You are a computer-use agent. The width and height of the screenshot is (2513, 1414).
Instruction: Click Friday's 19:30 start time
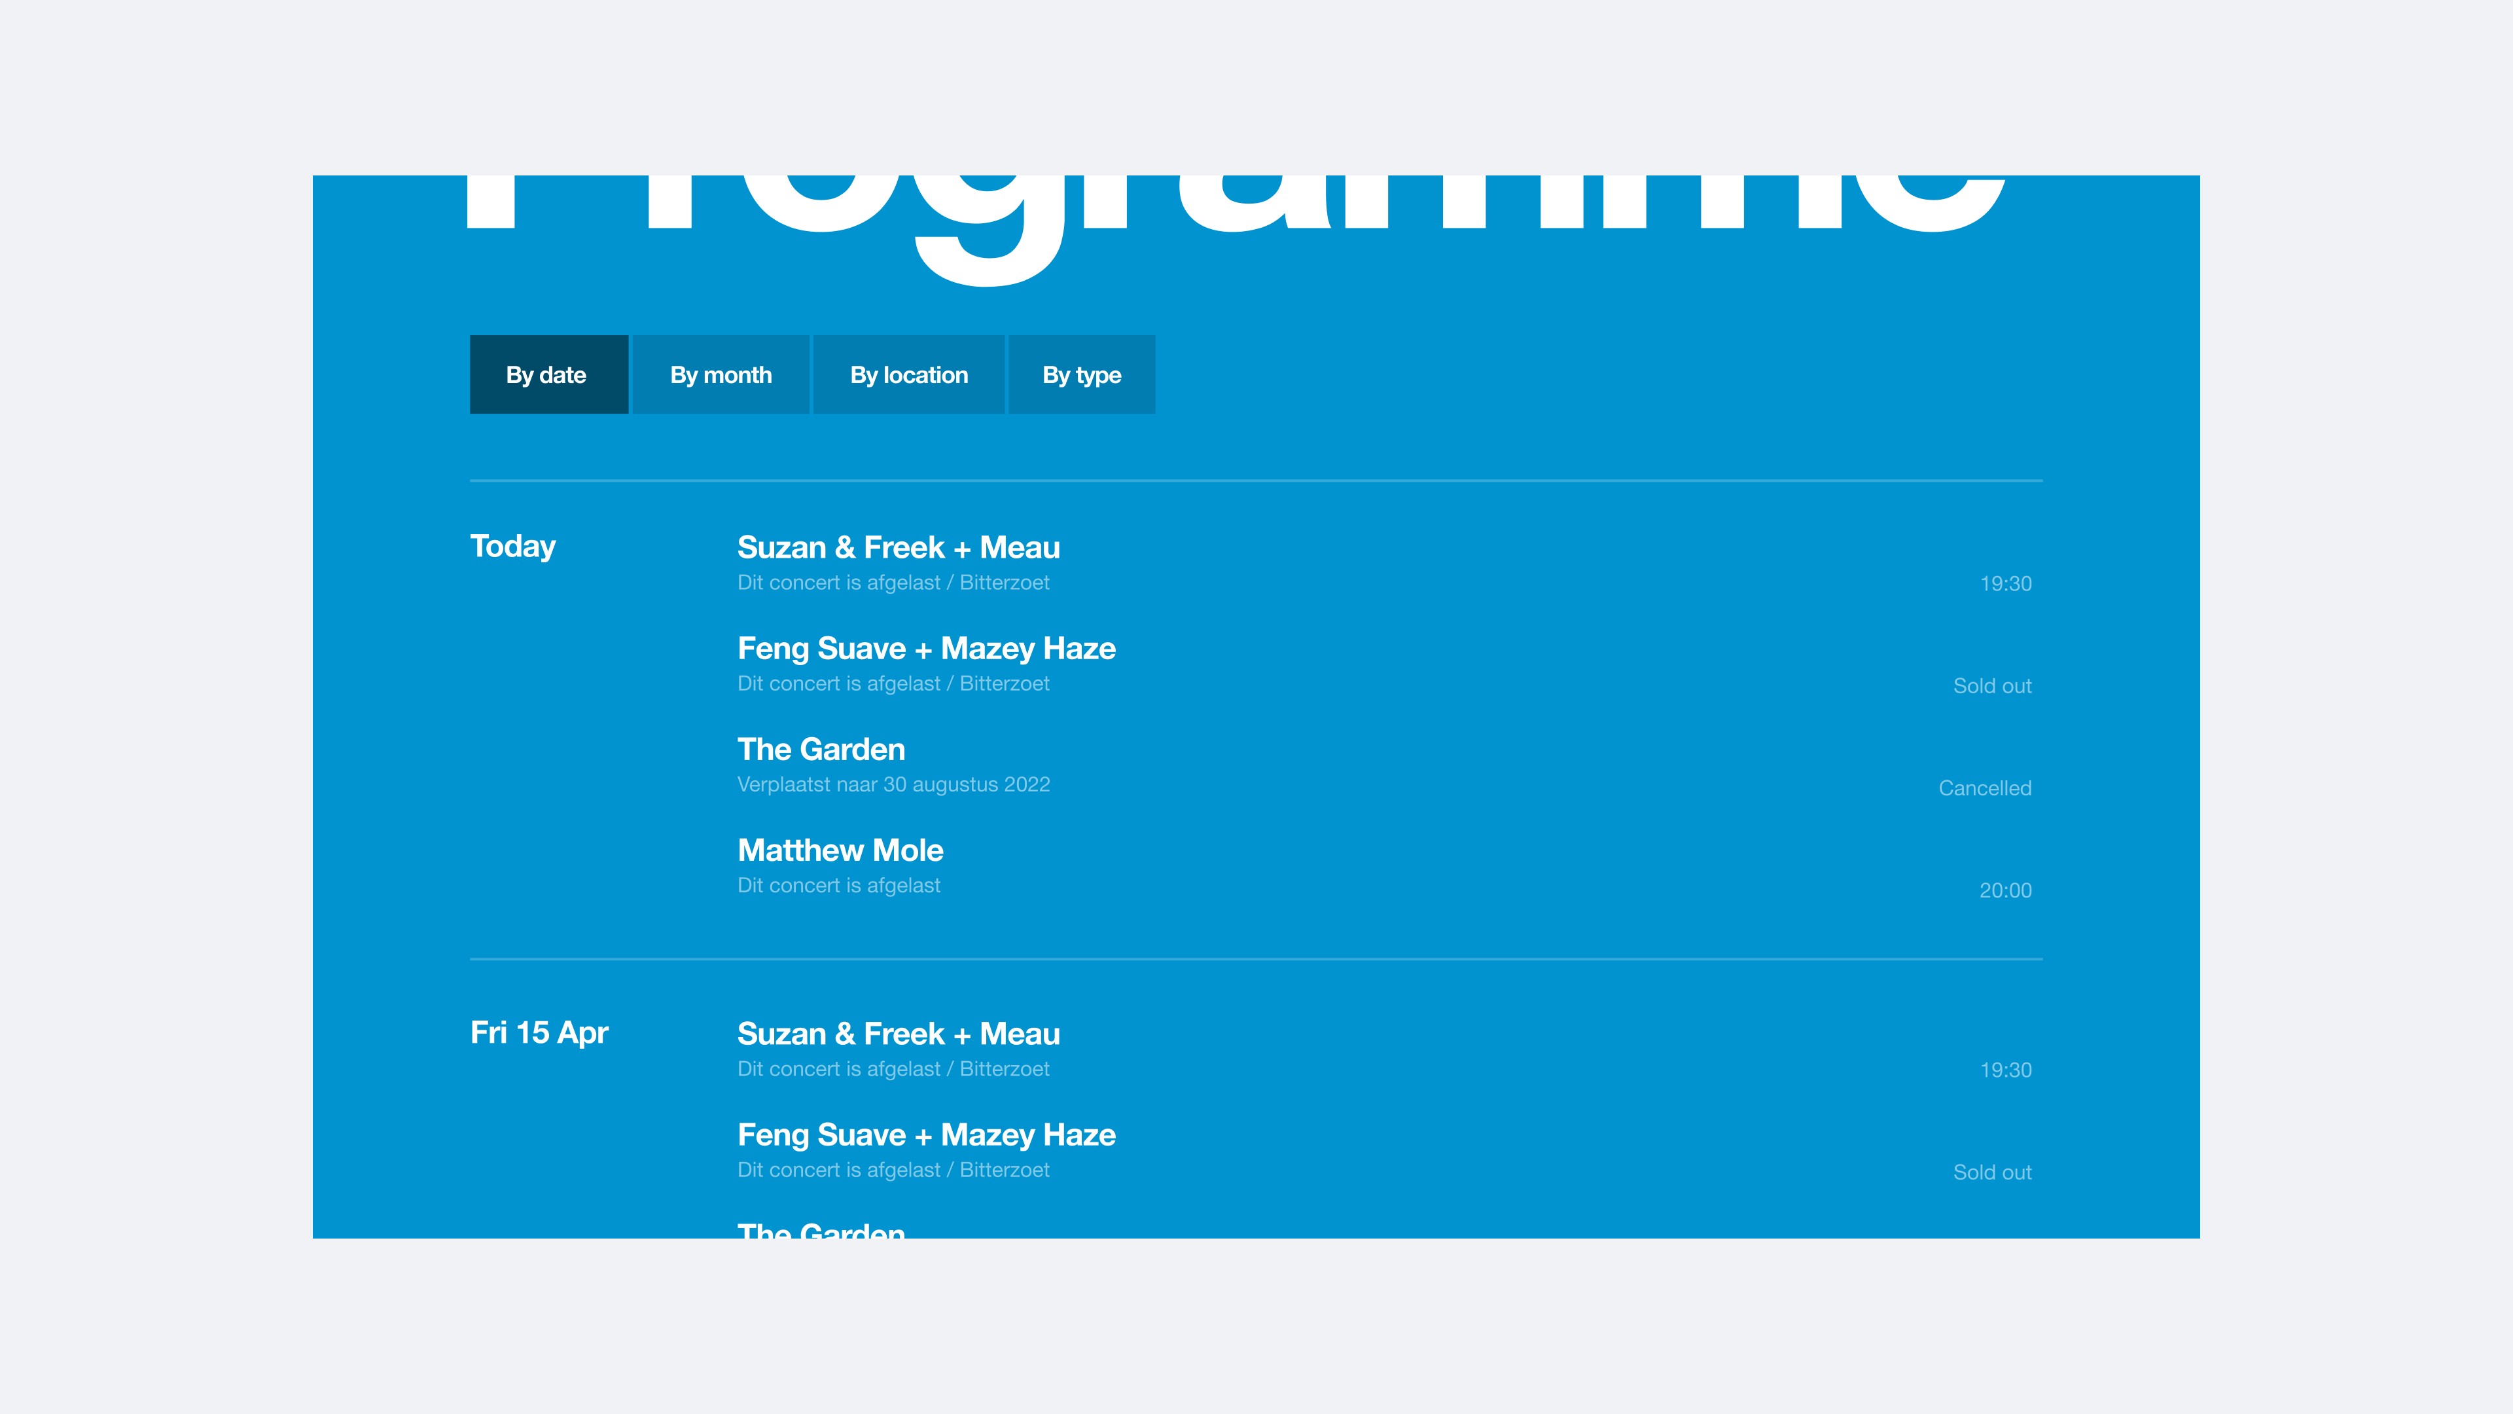(2005, 1070)
